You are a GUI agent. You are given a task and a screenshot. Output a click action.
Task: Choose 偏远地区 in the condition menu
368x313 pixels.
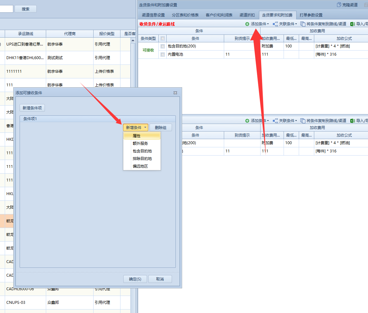[140, 166]
